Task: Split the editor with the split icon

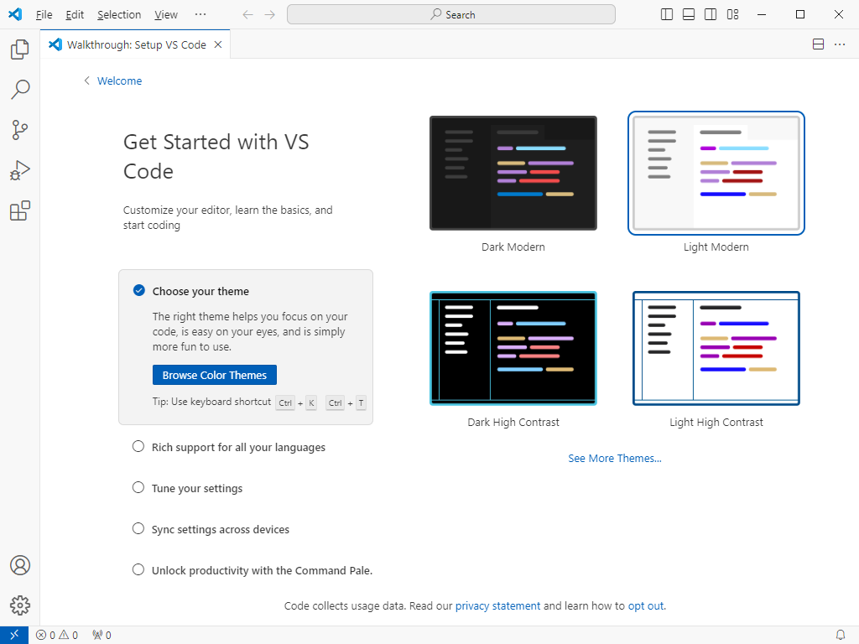Action: (x=818, y=44)
